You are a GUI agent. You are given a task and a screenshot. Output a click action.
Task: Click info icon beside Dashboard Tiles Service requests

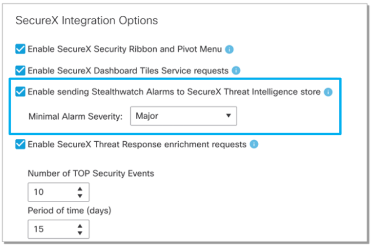236,71
